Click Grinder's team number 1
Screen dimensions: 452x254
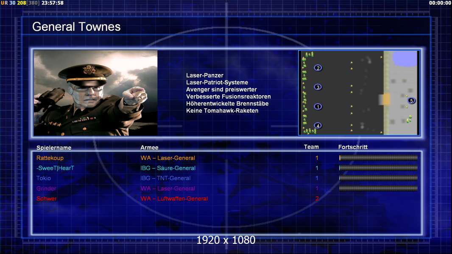(317, 188)
